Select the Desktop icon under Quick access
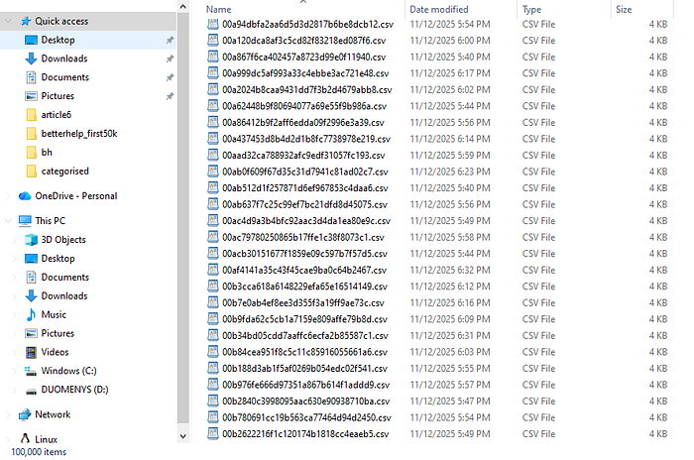Image resolution: width=694 pixels, height=460 pixels. (31, 40)
